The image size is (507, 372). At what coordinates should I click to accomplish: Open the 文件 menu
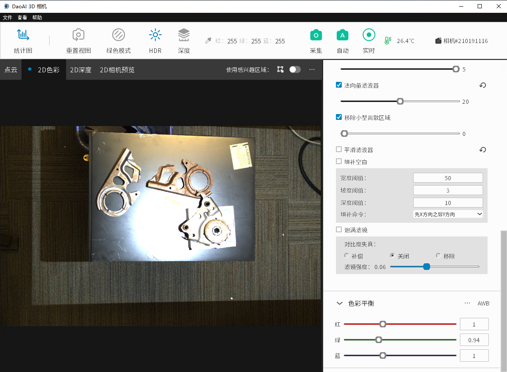pos(7,17)
